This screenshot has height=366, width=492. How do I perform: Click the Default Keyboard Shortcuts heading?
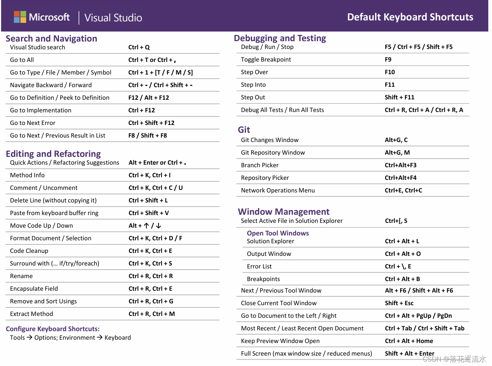click(x=410, y=17)
